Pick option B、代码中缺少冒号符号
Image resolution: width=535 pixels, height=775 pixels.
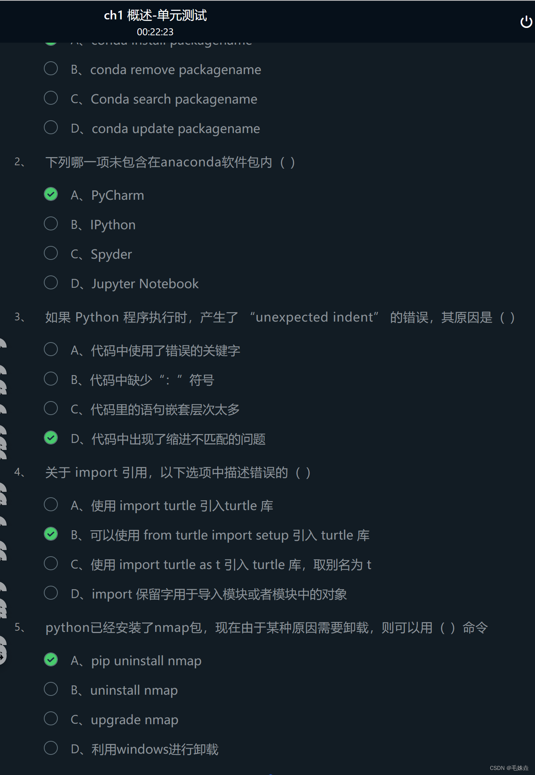click(x=50, y=378)
